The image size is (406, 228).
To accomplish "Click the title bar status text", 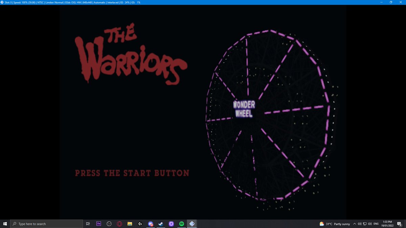I will [x=73, y=2].
